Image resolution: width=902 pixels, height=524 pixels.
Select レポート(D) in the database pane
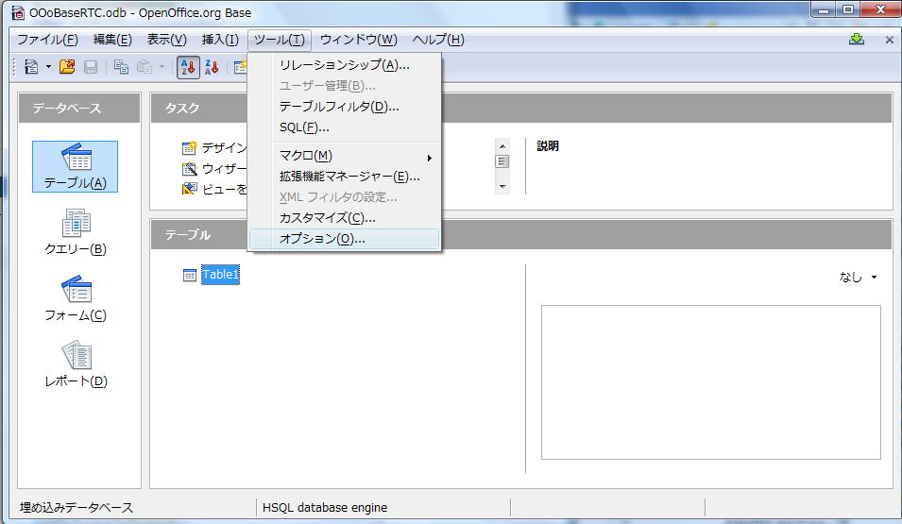76,364
